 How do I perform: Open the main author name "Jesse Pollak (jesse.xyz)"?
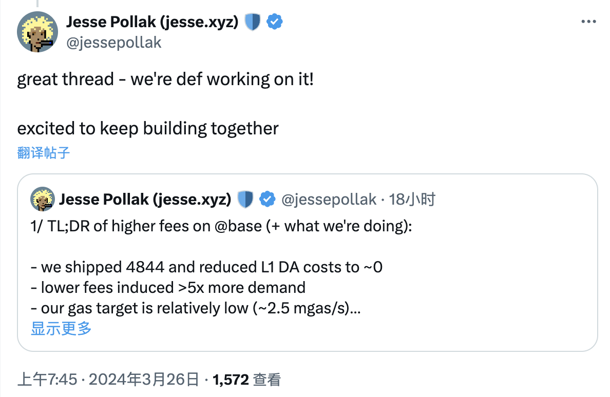[x=152, y=22]
